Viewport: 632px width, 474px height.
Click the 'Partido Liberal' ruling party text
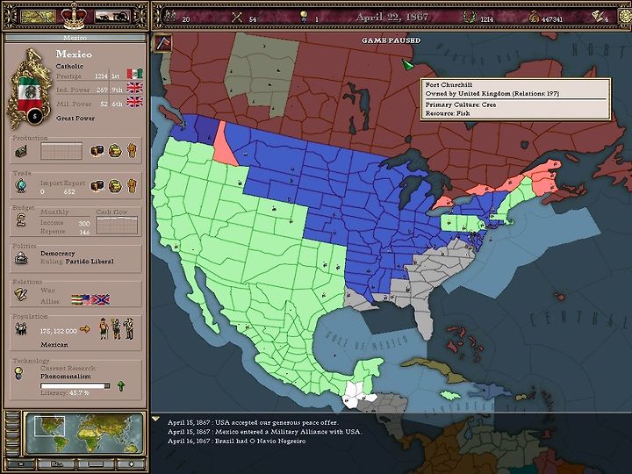[x=90, y=262]
